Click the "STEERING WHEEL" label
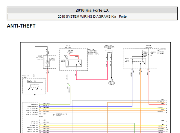This screenshot has width=180, height=133. click(25, 77)
